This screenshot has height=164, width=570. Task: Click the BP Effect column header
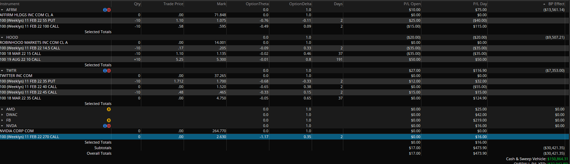[556, 4]
